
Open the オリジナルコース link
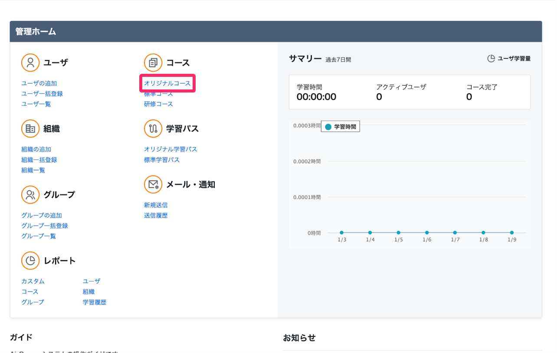[167, 83]
